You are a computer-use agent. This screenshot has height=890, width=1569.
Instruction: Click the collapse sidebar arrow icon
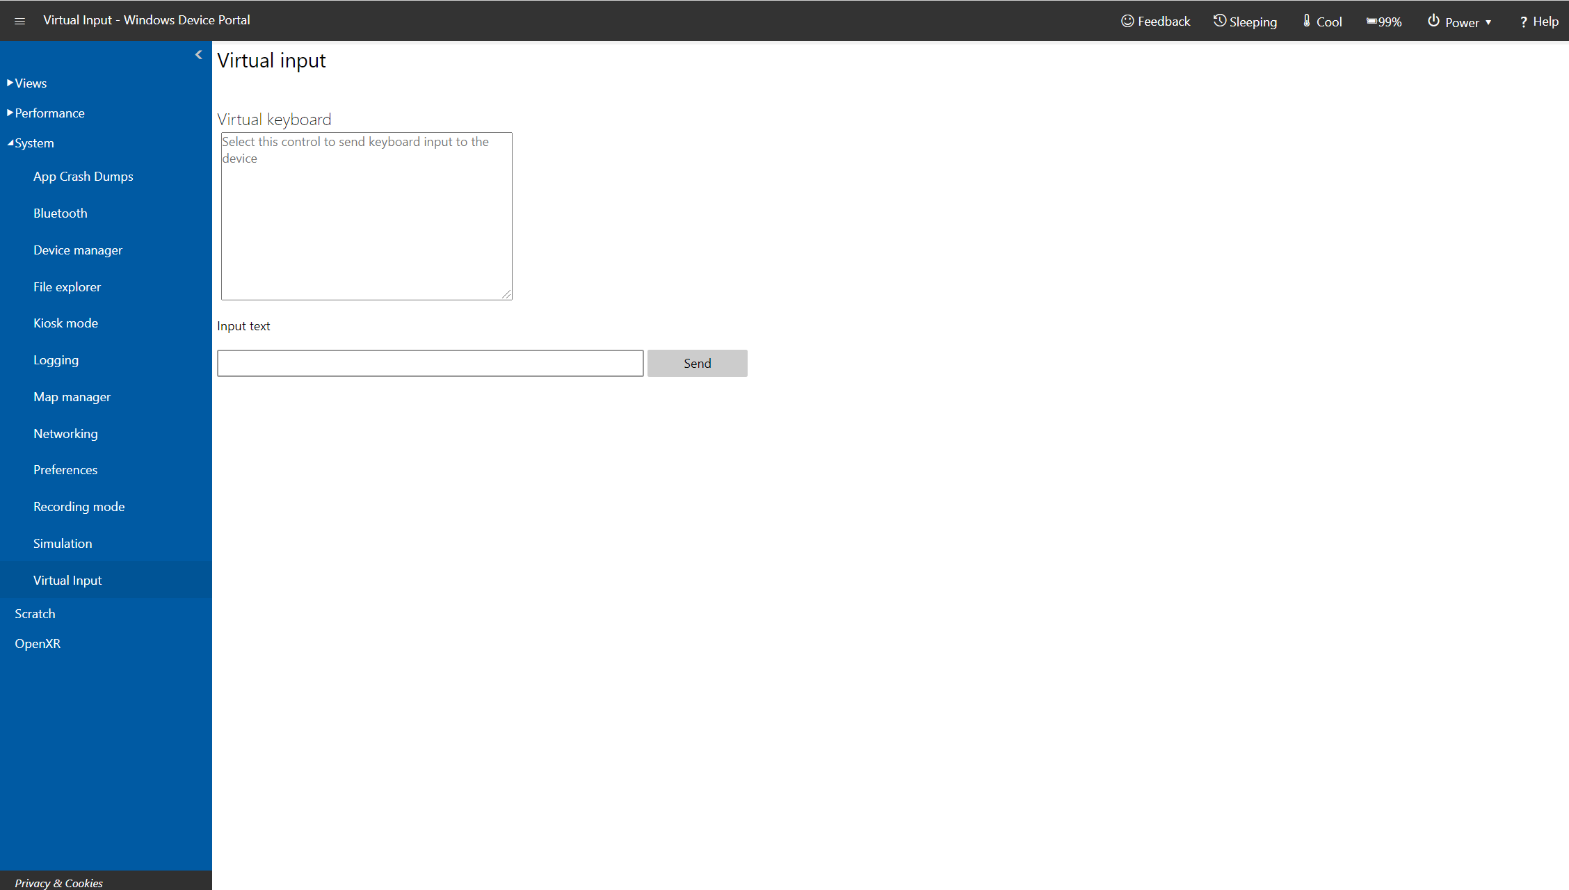point(200,54)
